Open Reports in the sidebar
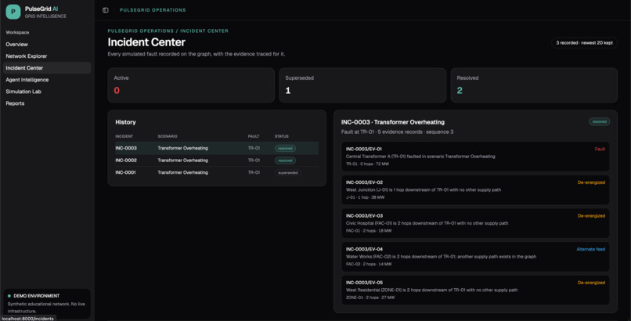 pyautogui.click(x=47, y=103)
